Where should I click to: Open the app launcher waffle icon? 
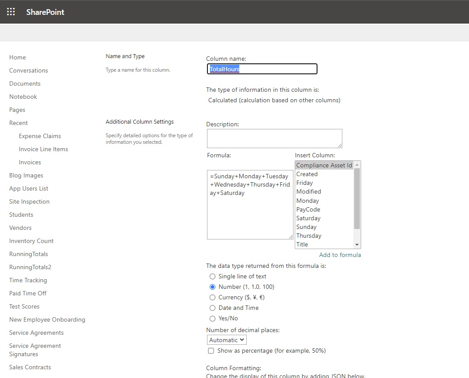click(x=11, y=12)
